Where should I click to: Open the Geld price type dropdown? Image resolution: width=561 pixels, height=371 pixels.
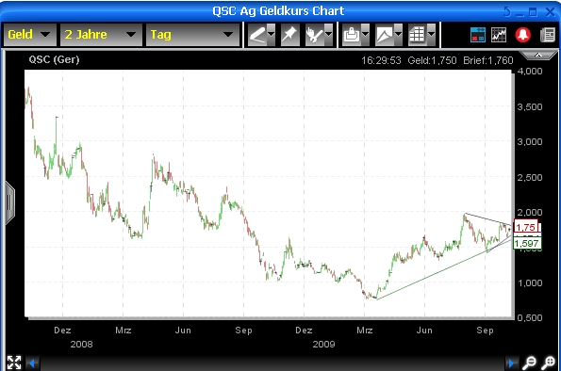[x=29, y=35]
